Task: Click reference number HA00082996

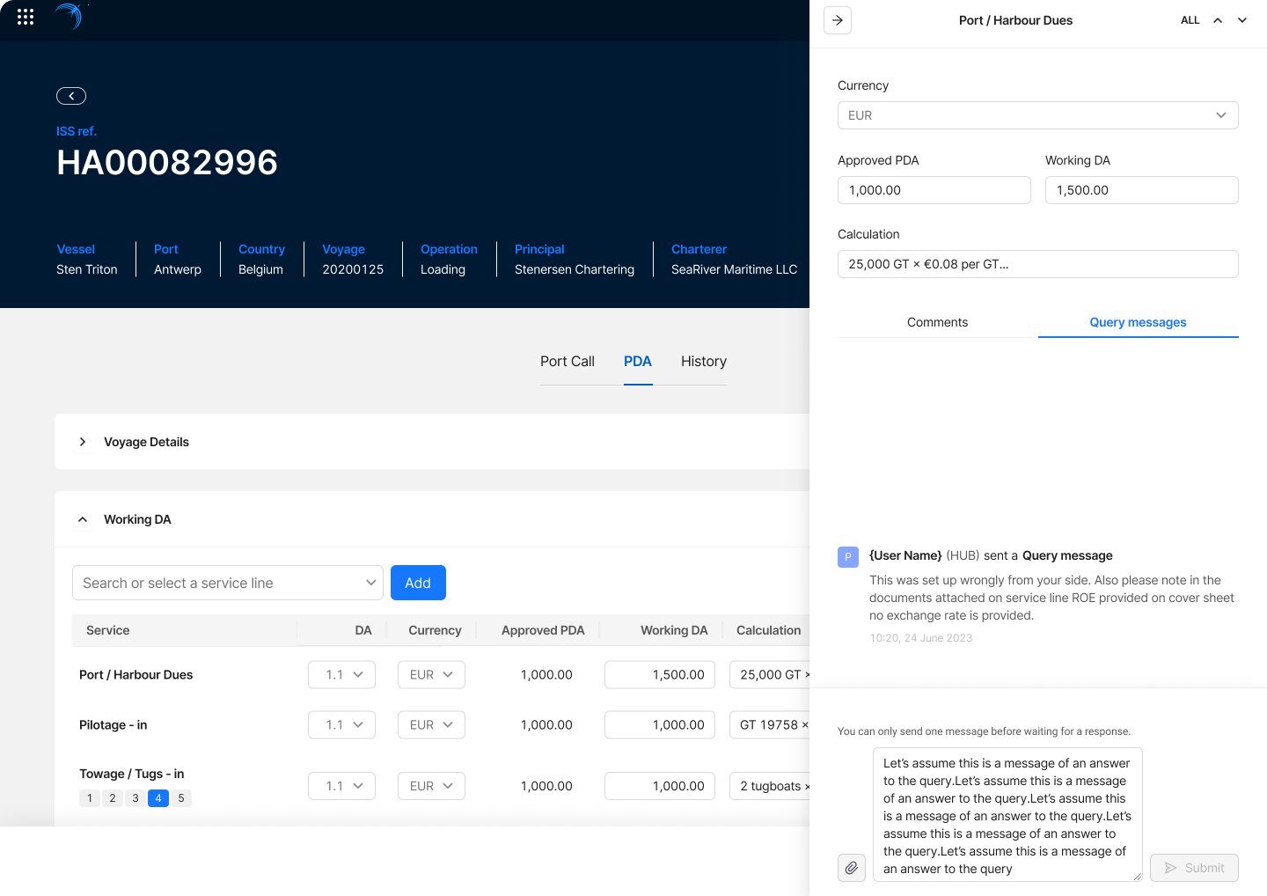Action: point(167,163)
